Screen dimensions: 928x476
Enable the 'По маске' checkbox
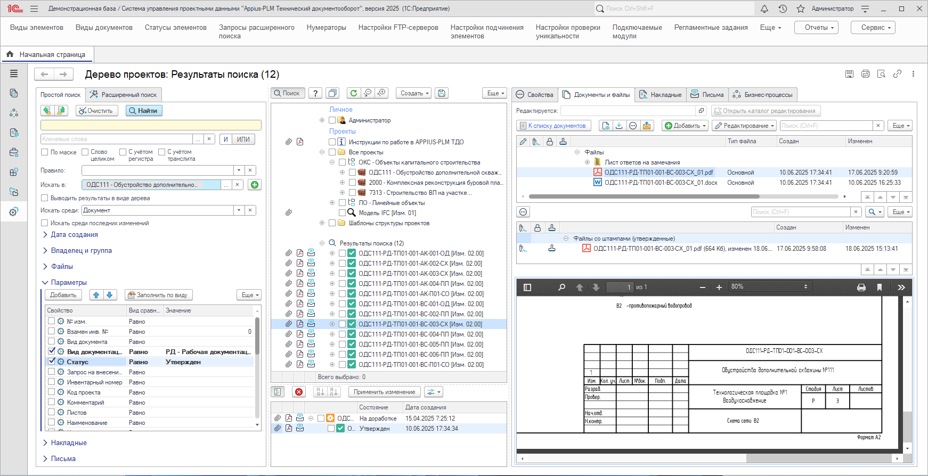coord(45,152)
